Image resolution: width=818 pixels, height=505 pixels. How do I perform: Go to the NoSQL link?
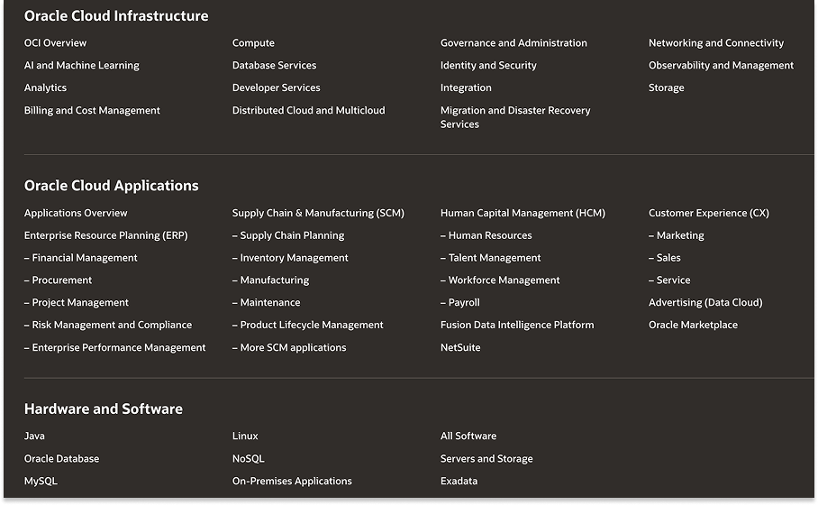[x=249, y=458]
